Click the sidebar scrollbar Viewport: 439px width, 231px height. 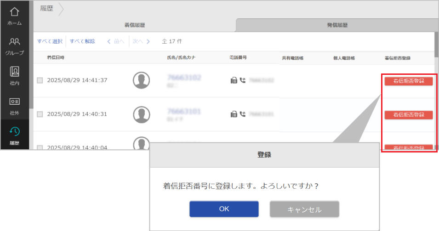(31, 55)
